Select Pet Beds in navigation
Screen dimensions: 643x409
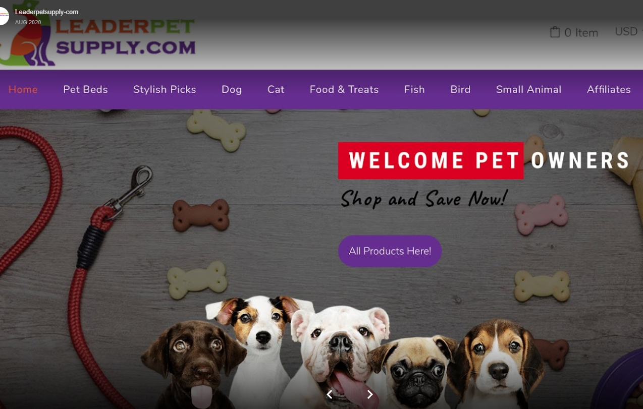coord(85,89)
